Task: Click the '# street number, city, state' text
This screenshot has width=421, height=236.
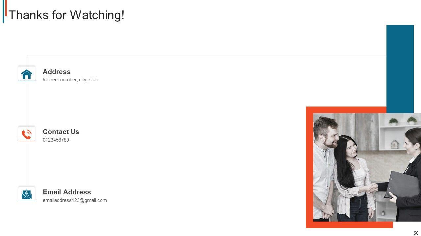Action: tap(71, 80)
